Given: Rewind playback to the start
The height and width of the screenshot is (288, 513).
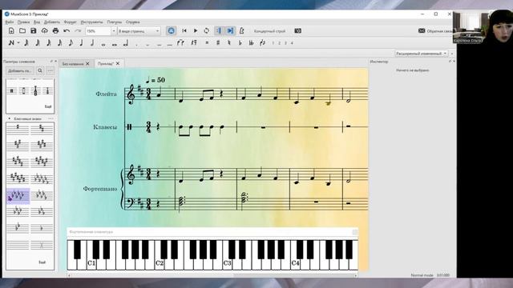Looking at the screenshot, I should (184, 31).
